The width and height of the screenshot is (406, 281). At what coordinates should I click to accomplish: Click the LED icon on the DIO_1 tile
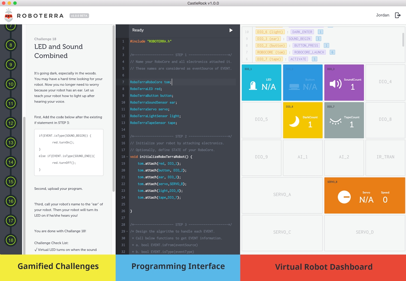(253, 86)
